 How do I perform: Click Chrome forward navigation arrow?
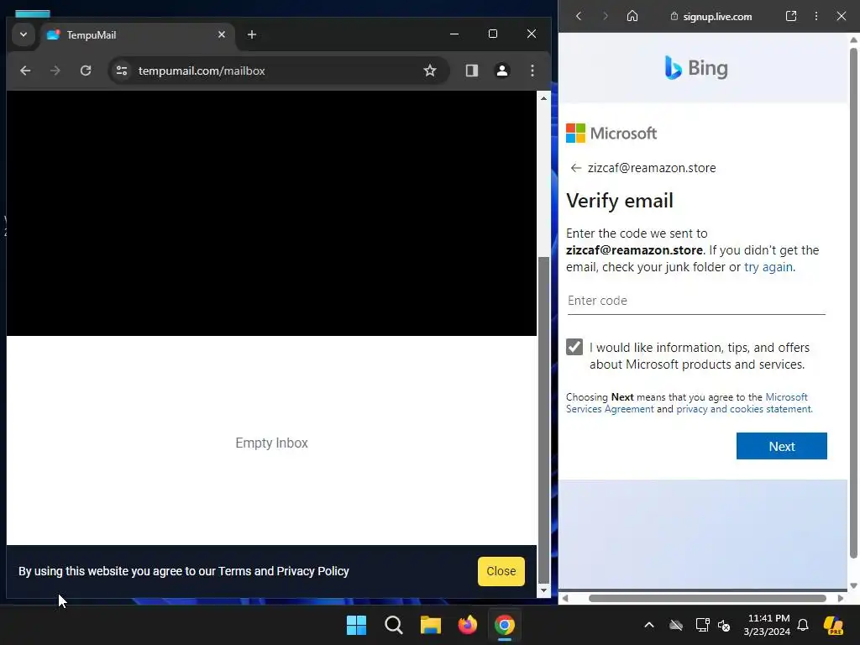[x=55, y=71]
